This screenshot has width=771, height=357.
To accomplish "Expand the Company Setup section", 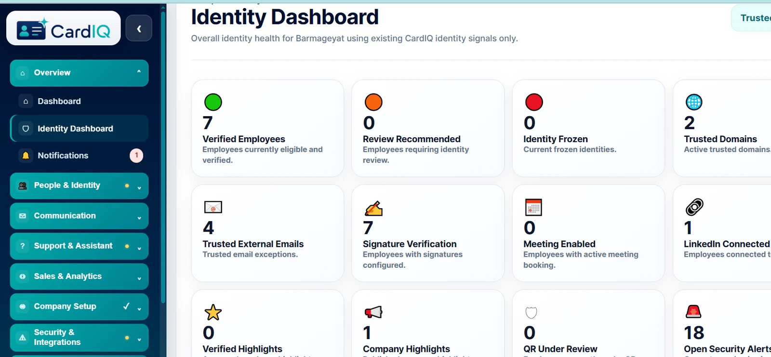I will coord(79,306).
